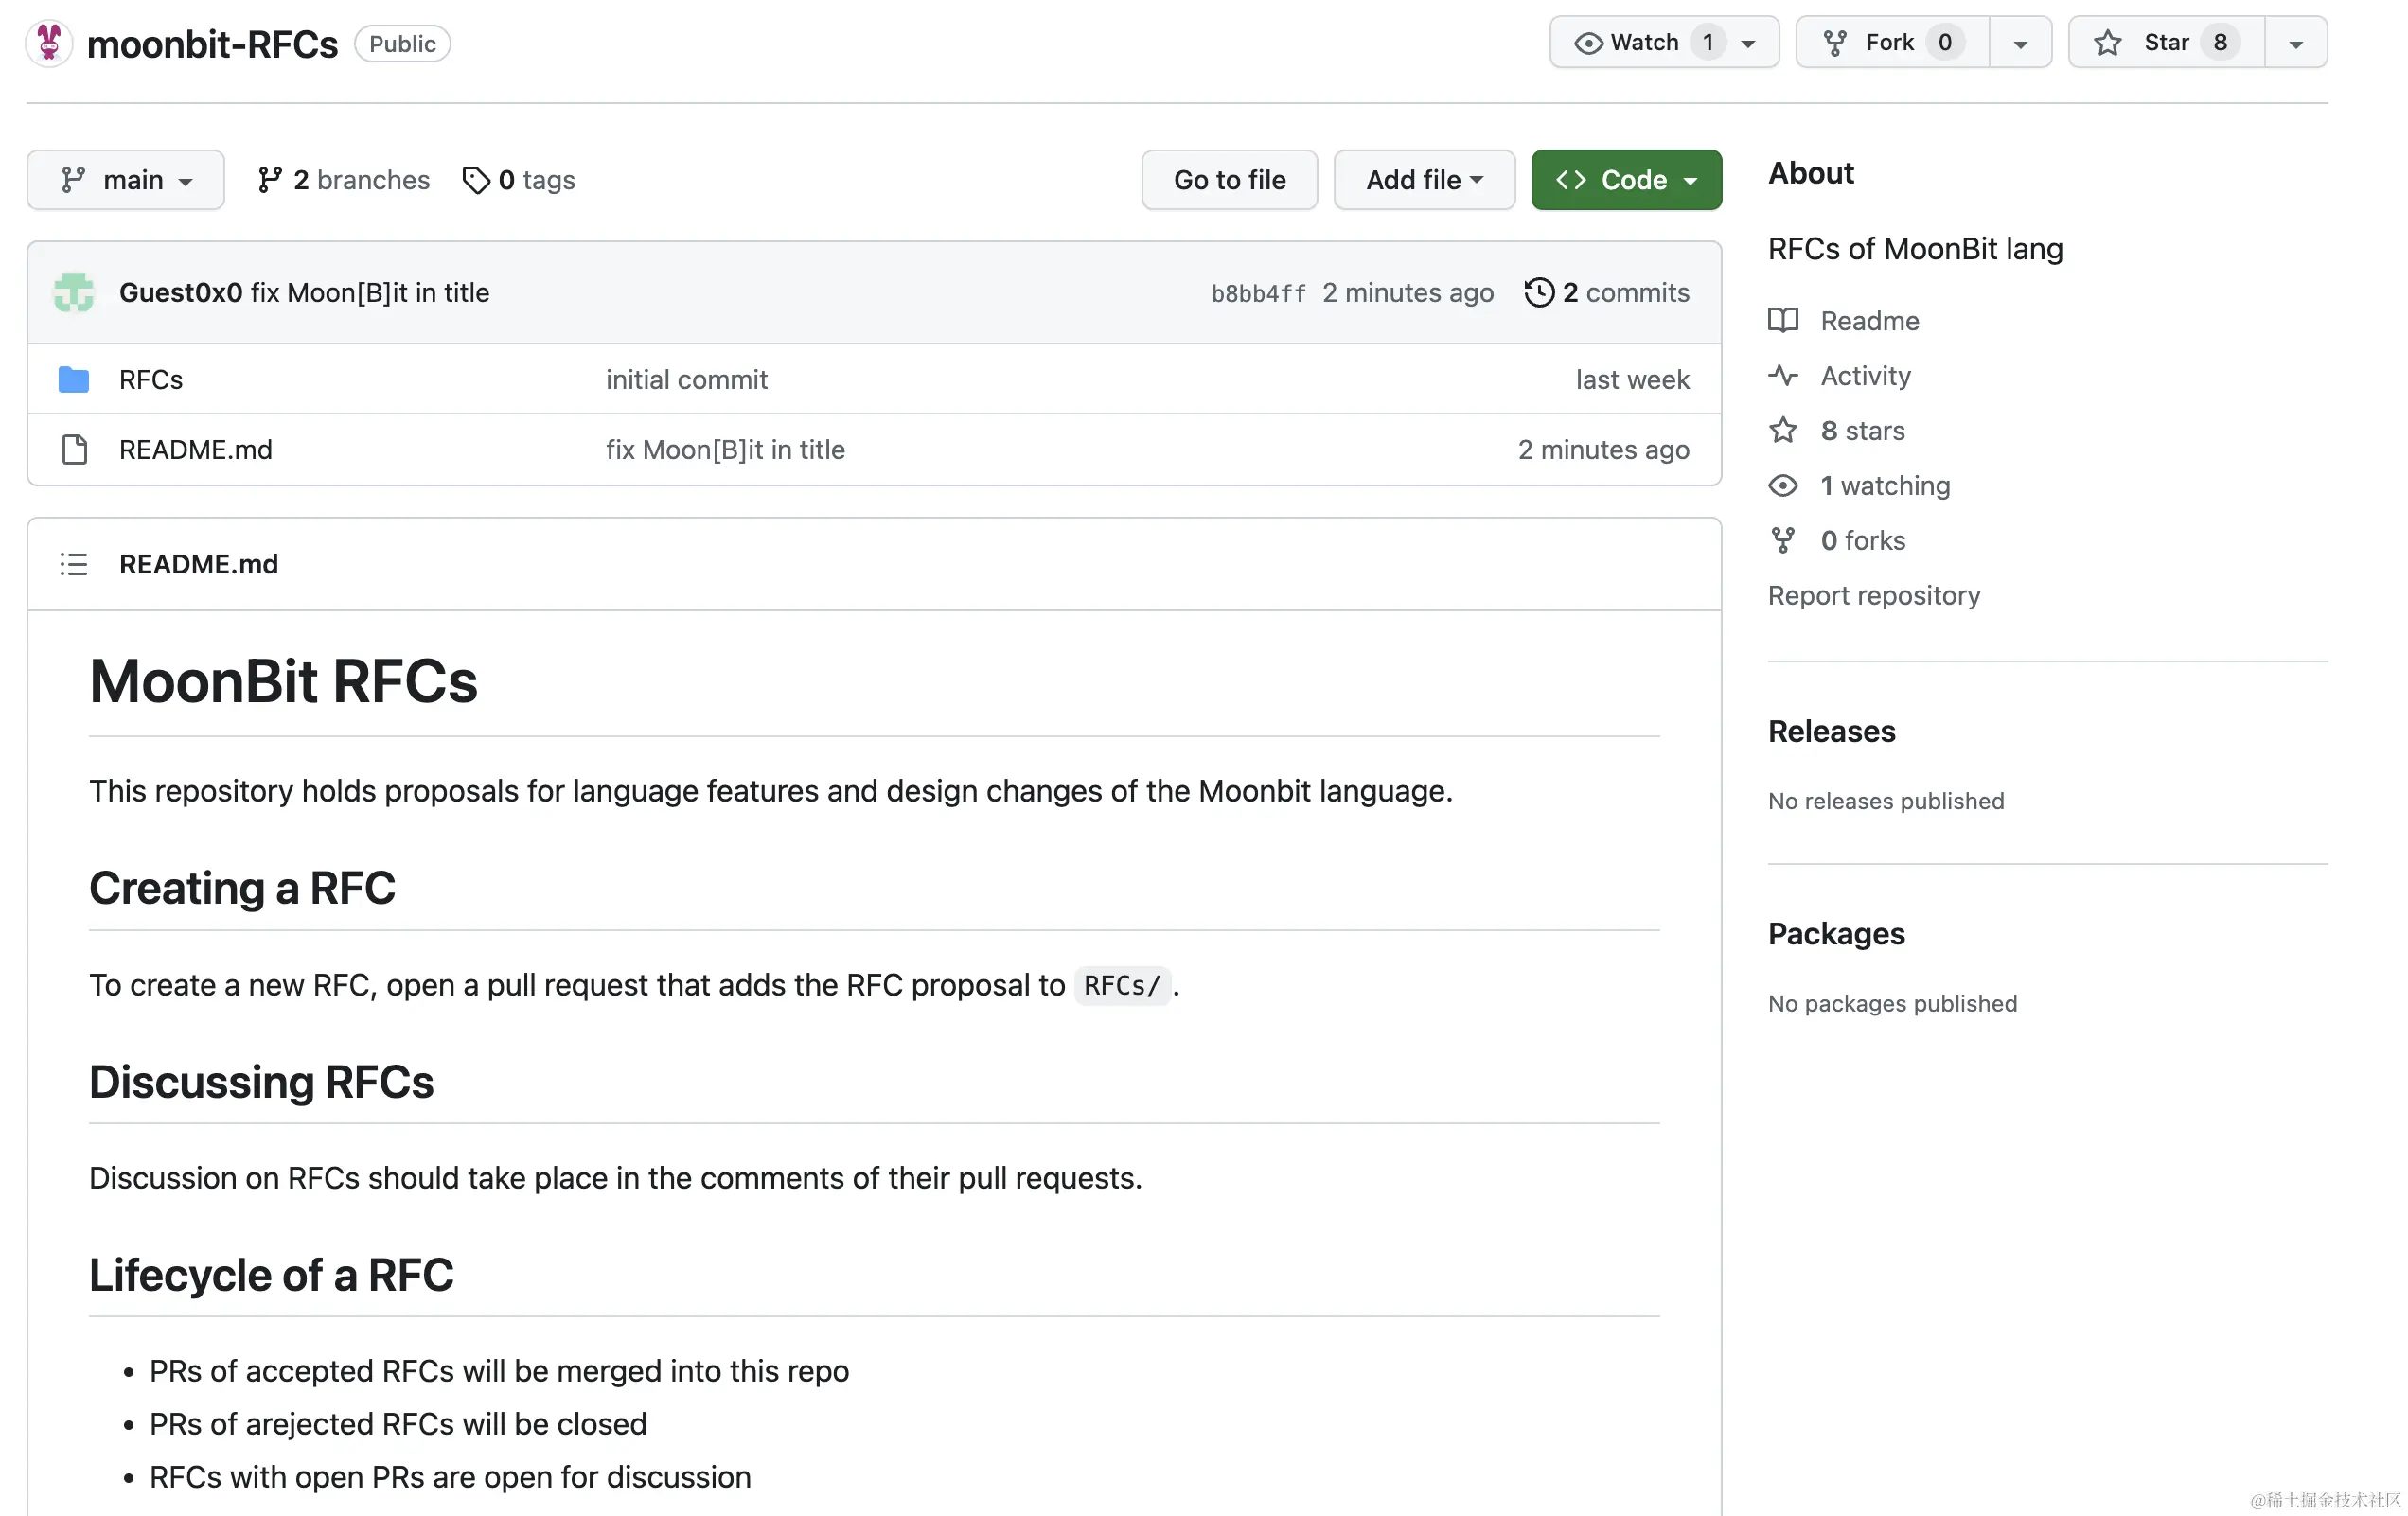Click the 8 stars icon link
The height and width of the screenshot is (1516, 2408).
click(1783, 431)
